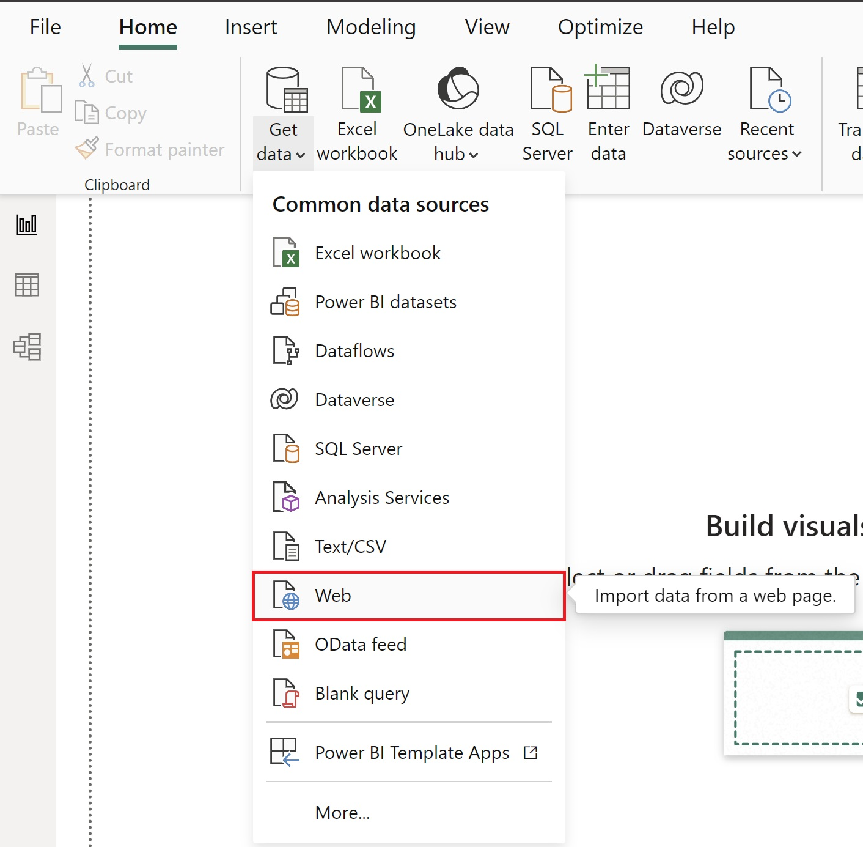Select the Web data source
863x847 pixels.
pyautogui.click(x=409, y=596)
